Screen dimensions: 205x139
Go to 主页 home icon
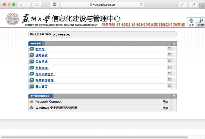click(x=191, y=22)
